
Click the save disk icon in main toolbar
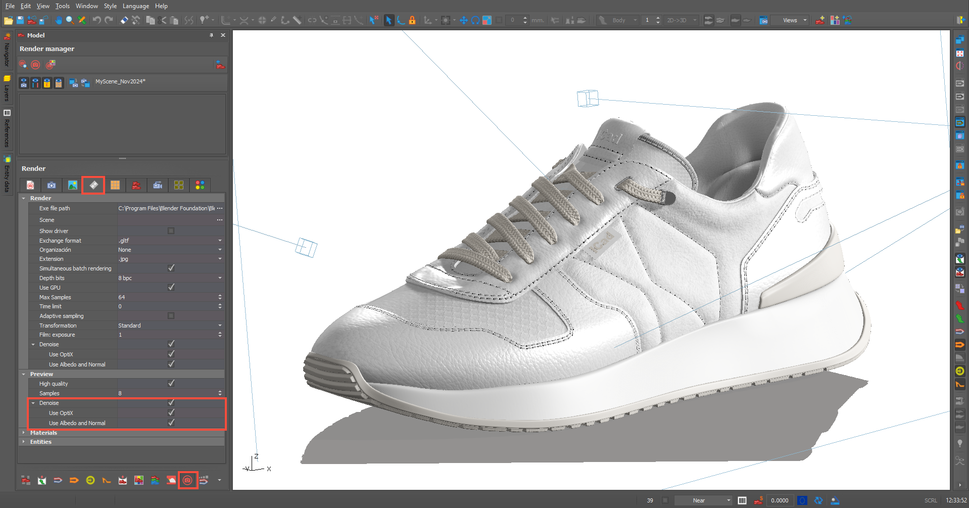coord(20,20)
